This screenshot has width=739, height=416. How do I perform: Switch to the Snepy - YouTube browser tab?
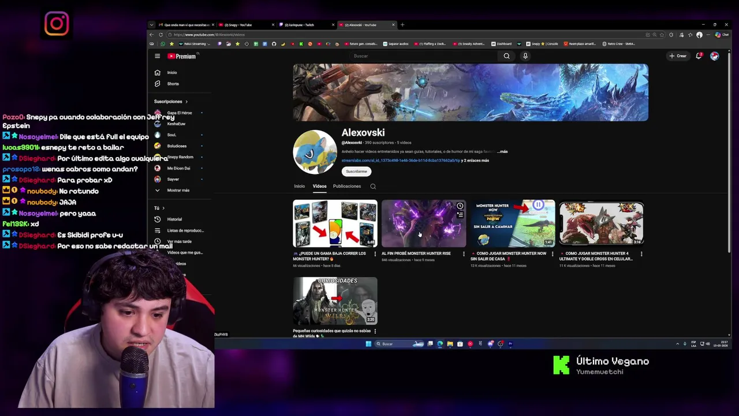pyautogui.click(x=245, y=25)
